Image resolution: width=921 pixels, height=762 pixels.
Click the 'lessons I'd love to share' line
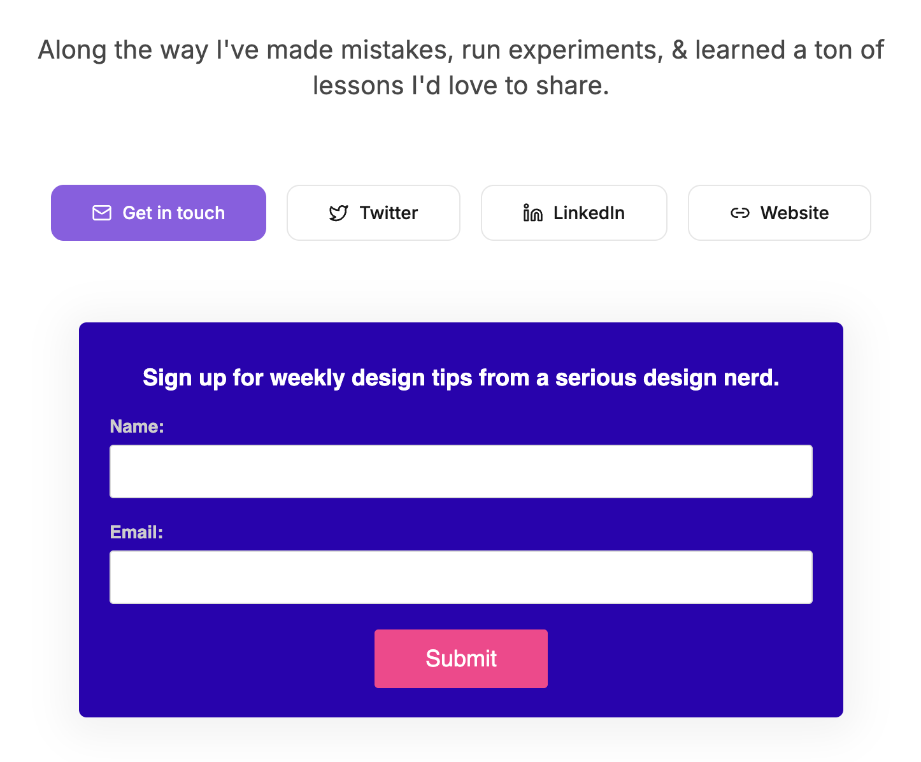pyautogui.click(x=460, y=86)
